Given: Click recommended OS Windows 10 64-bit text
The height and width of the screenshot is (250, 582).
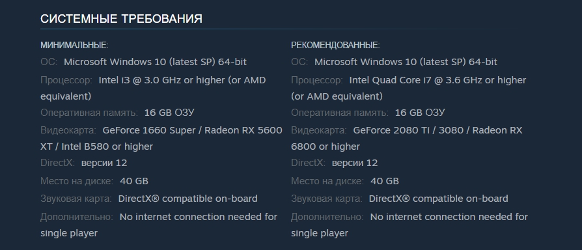Looking at the screenshot, I should (x=406, y=62).
